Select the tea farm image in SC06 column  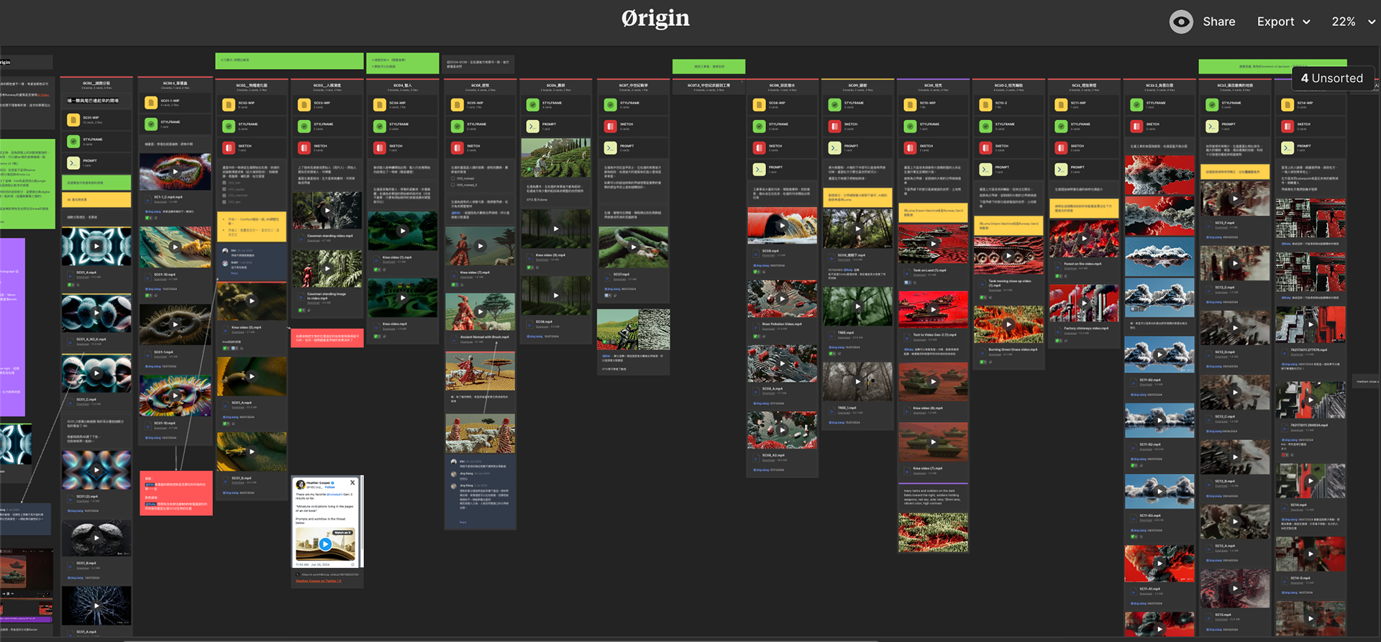[556, 158]
